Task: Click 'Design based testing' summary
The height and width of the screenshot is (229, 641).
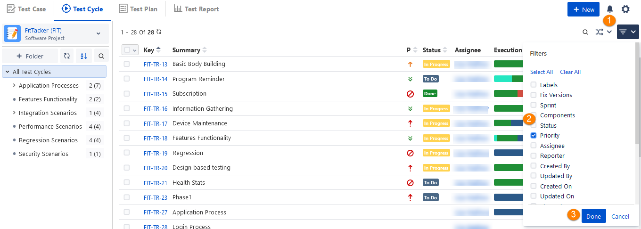Action: point(201,168)
